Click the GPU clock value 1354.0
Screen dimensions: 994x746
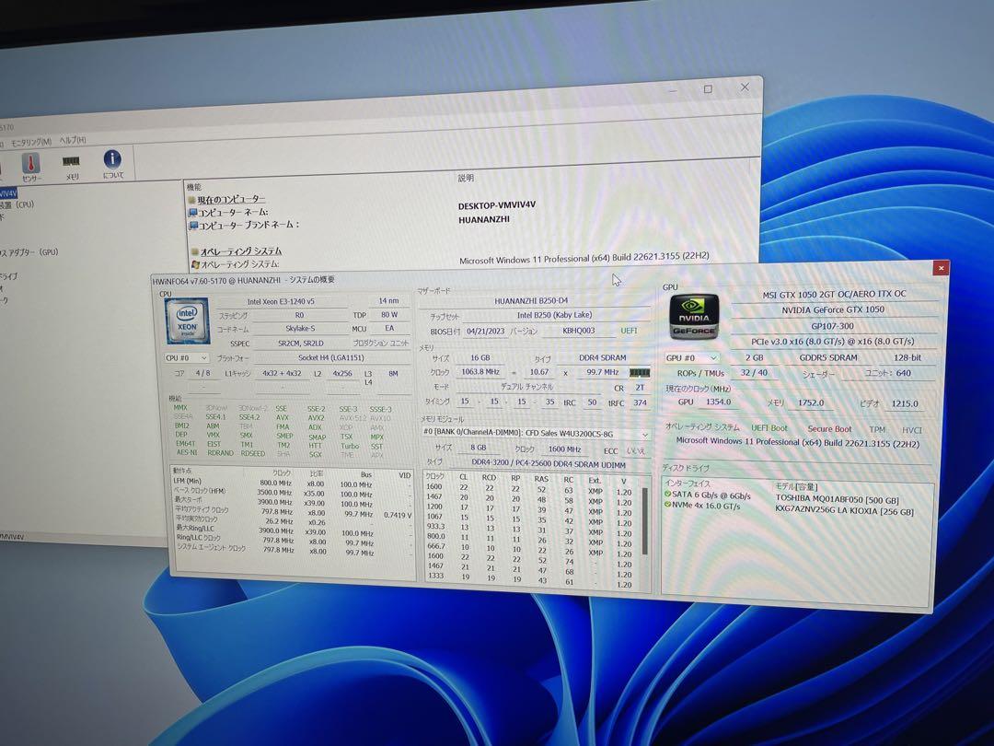[x=718, y=402]
